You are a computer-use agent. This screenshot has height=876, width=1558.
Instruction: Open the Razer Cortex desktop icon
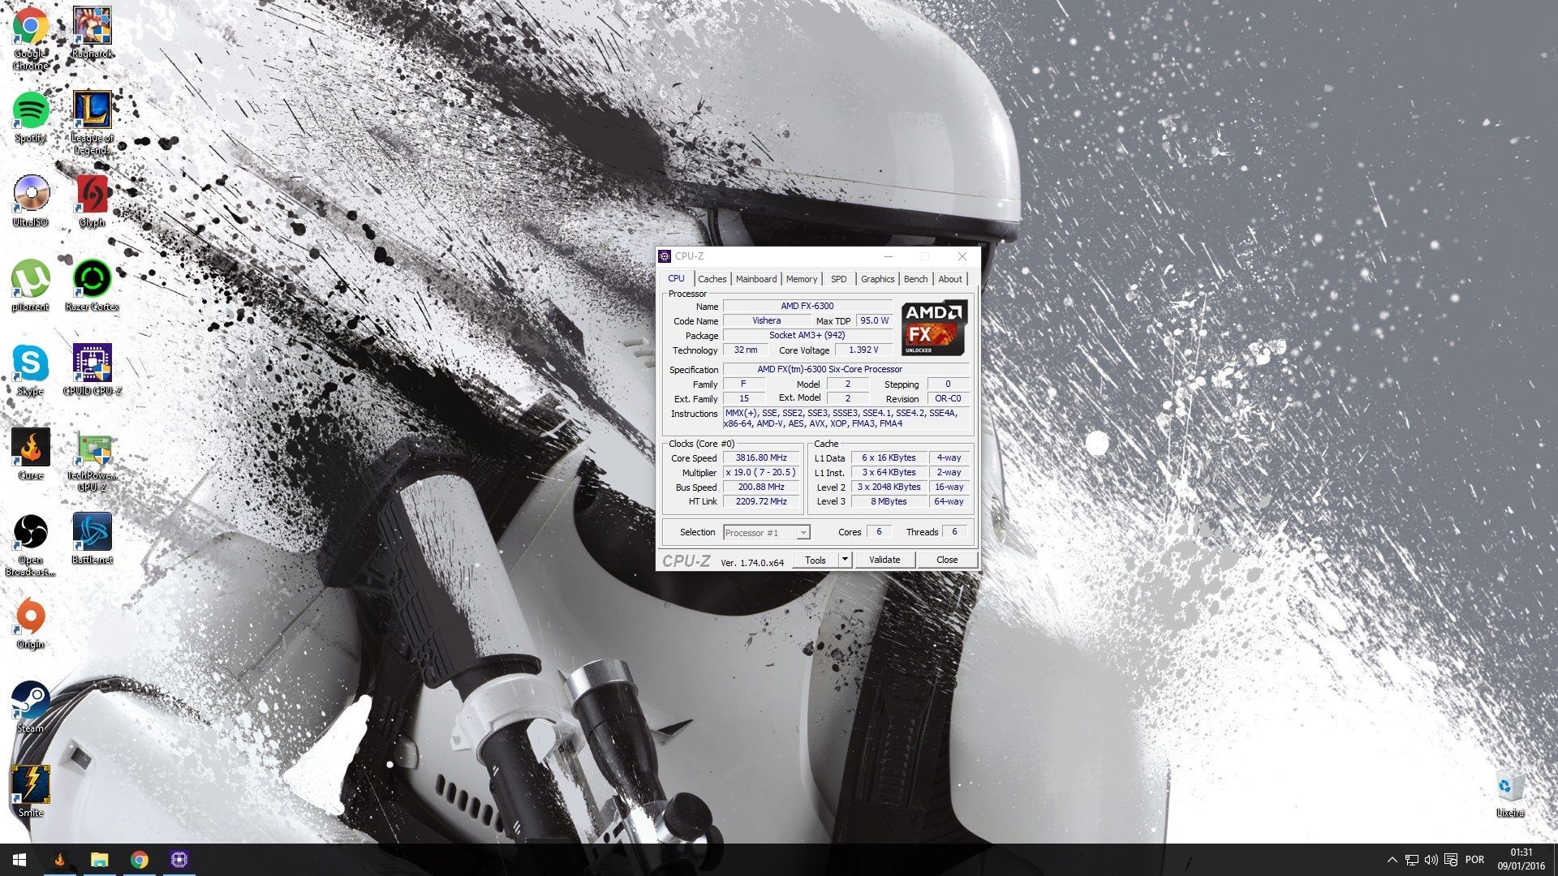point(92,286)
